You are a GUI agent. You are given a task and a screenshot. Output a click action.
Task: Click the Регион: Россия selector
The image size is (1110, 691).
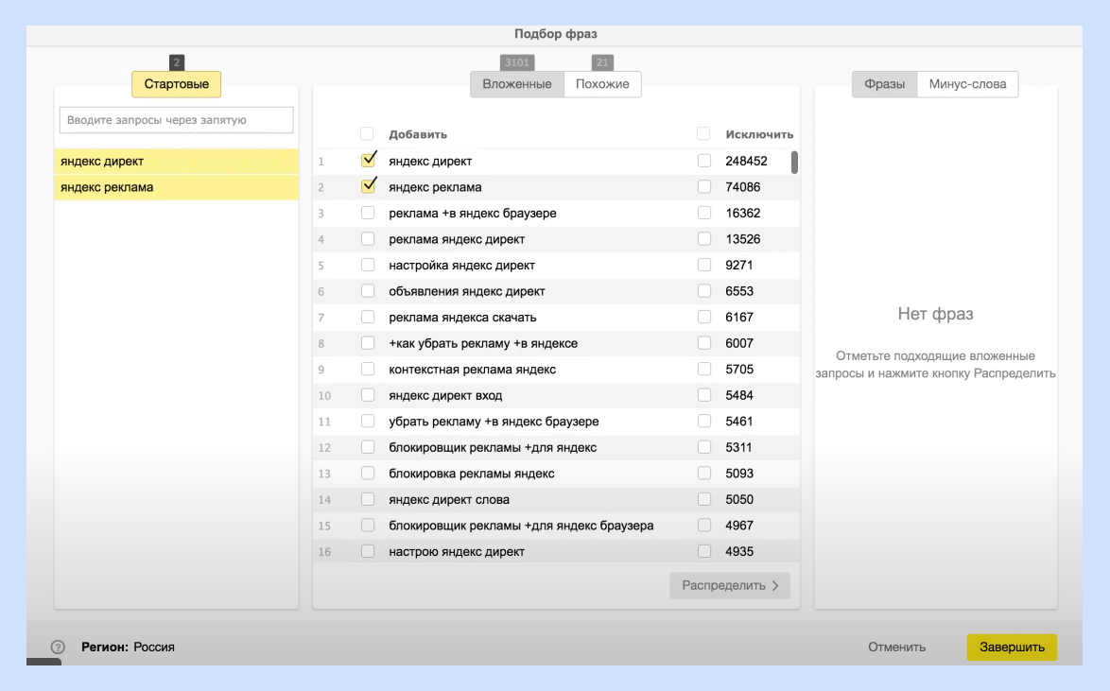point(128,648)
